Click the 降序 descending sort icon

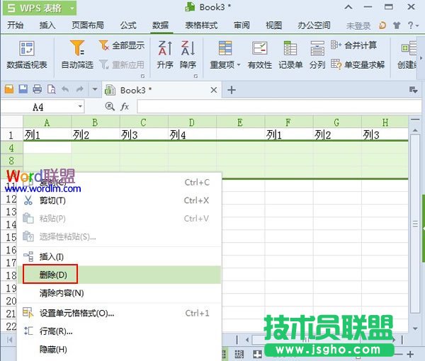(x=188, y=49)
